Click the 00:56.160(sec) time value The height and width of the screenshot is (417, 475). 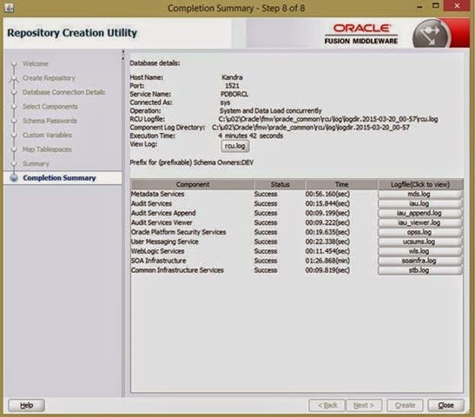pos(327,194)
